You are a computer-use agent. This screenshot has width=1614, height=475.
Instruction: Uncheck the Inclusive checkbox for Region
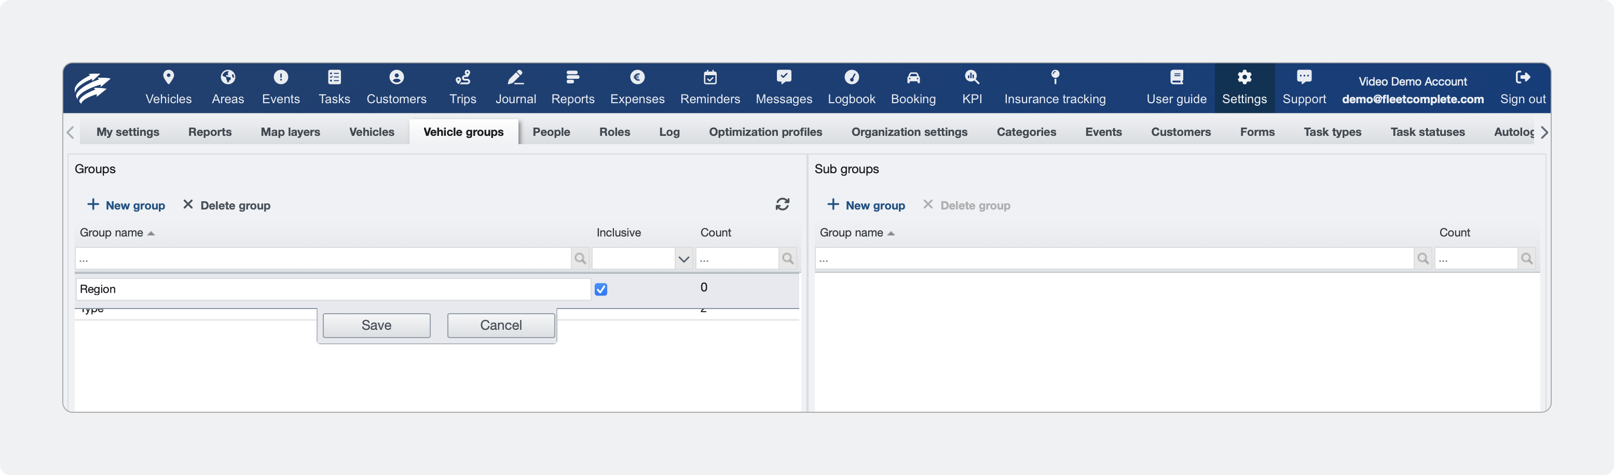(x=600, y=289)
